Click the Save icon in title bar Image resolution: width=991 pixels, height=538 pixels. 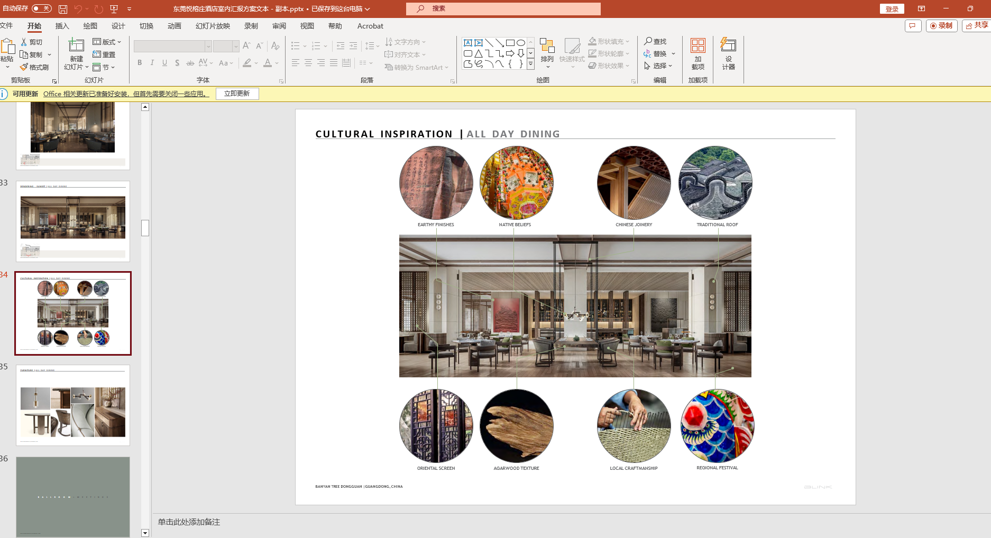[x=63, y=9]
